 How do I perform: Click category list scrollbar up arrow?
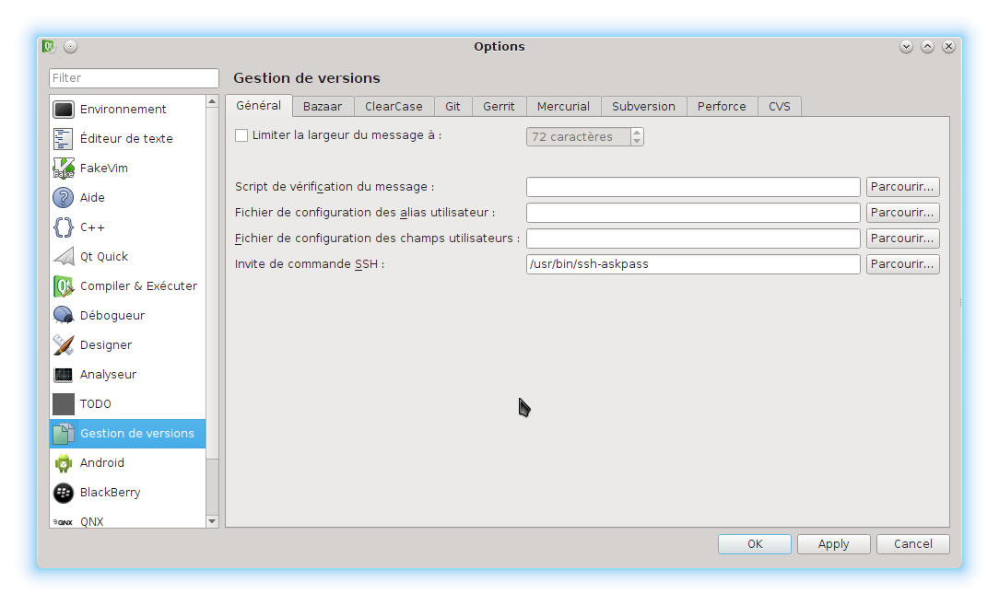coord(212,101)
